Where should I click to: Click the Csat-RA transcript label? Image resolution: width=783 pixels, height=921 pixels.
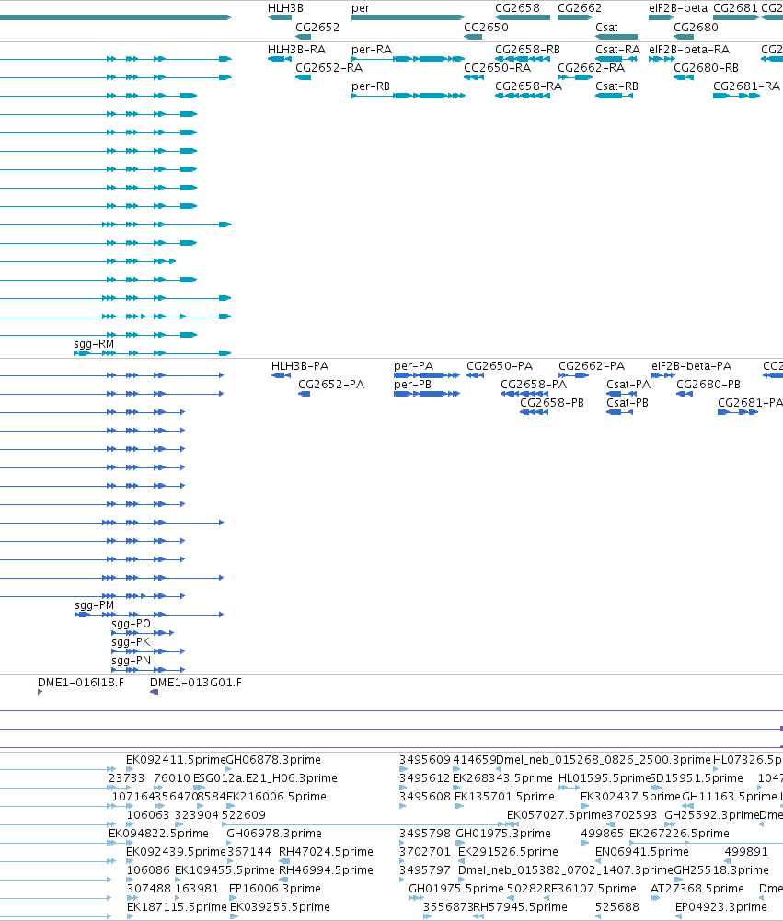tap(618, 50)
